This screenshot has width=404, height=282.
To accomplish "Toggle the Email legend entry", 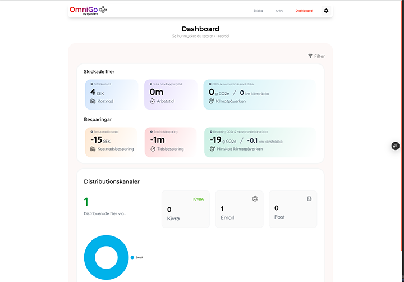I will (x=137, y=257).
